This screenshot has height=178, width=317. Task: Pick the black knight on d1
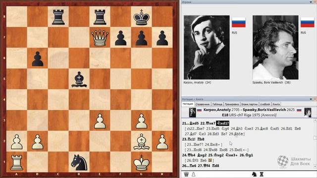[79, 163]
